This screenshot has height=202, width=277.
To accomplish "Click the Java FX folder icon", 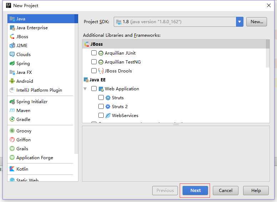I will click(x=12, y=72).
